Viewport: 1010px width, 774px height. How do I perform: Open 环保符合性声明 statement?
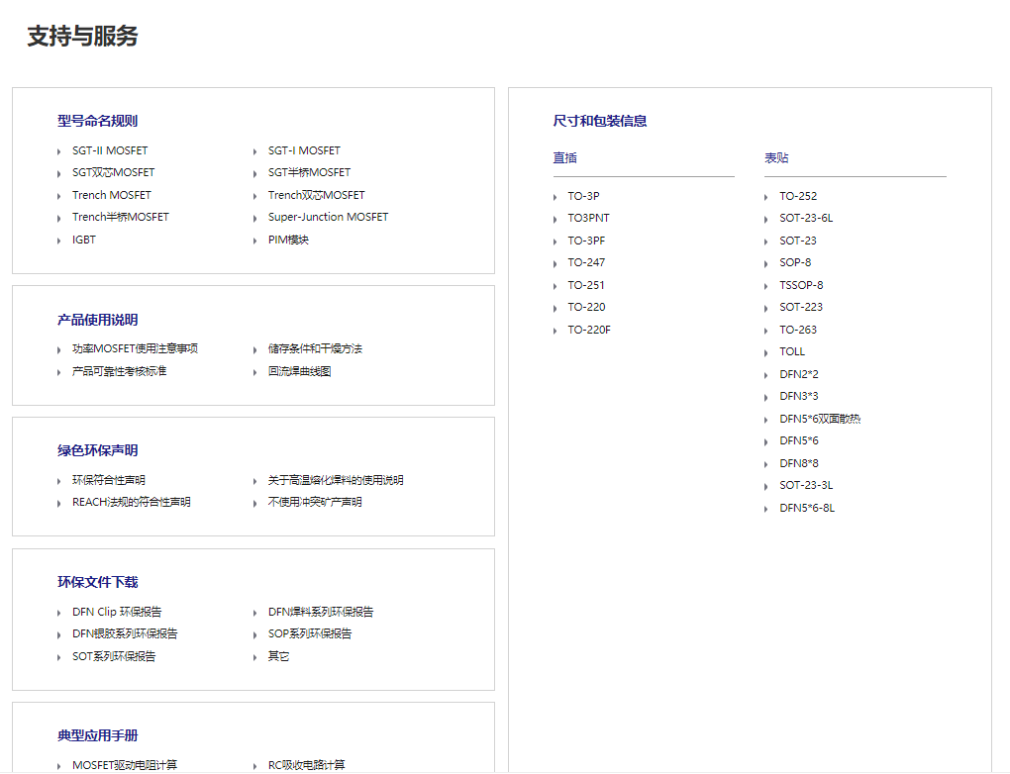(x=109, y=480)
